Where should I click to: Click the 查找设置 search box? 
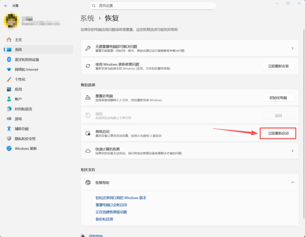[x=152, y=6]
